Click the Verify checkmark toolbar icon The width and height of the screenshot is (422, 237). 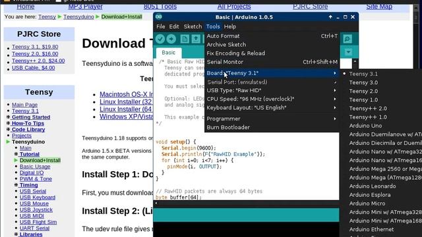[160, 39]
